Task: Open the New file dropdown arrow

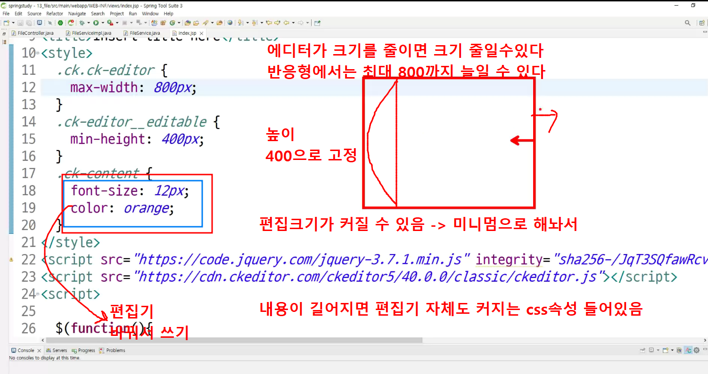Action: [13, 23]
